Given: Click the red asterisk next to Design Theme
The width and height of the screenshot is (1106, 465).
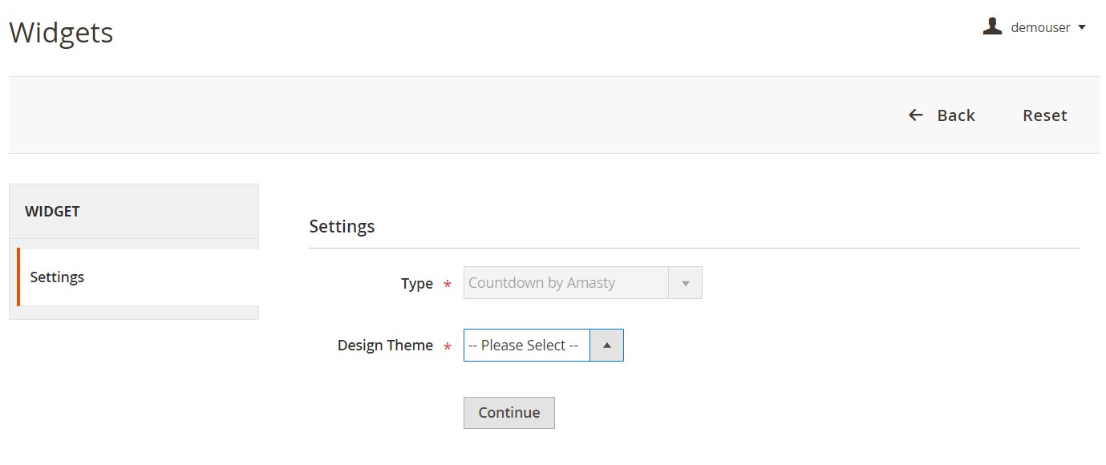Looking at the screenshot, I should point(448,346).
